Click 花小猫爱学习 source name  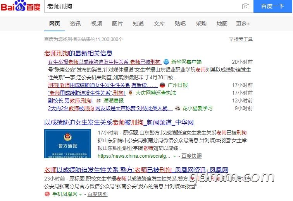coord(197,108)
